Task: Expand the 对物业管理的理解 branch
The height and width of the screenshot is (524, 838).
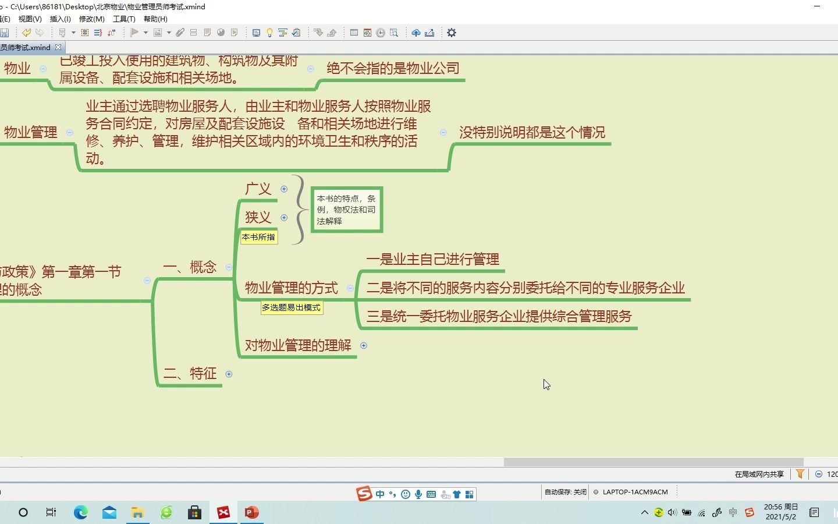Action: 364,345
